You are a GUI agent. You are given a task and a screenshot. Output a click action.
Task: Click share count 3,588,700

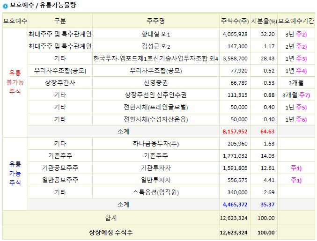(x=235, y=58)
